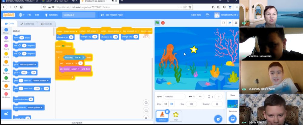
Task: Click the Size field showing 100
Action: [x=191, y=104]
